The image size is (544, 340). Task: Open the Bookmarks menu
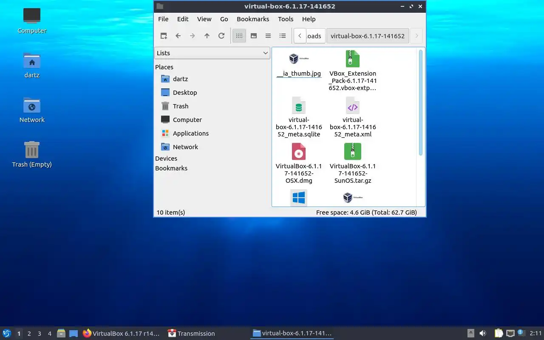253,19
